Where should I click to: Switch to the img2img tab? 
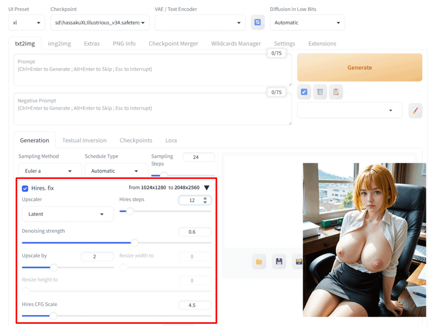tap(59, 43)
